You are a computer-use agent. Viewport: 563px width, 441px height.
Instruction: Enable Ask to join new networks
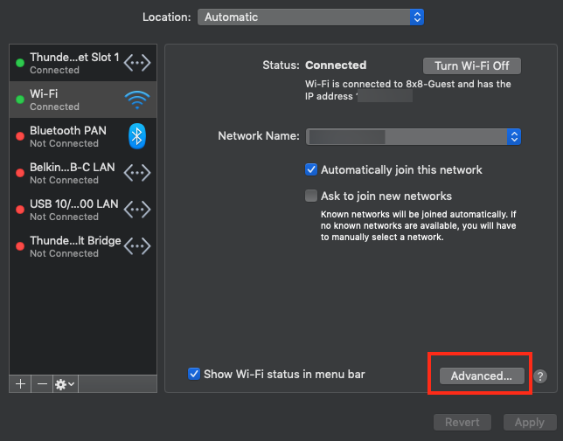point(311,196)
